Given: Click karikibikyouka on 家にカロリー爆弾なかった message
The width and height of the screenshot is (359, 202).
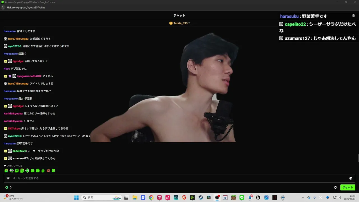Looking at the screenshot, I should (13, 114).
